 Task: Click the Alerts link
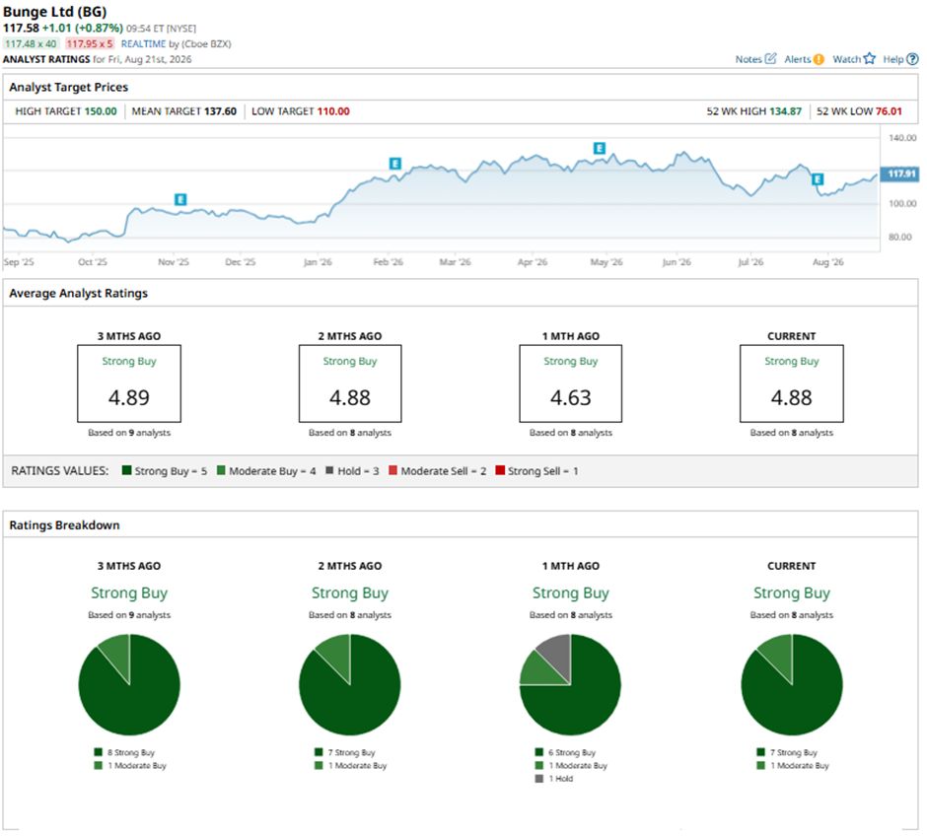(797, 59)
